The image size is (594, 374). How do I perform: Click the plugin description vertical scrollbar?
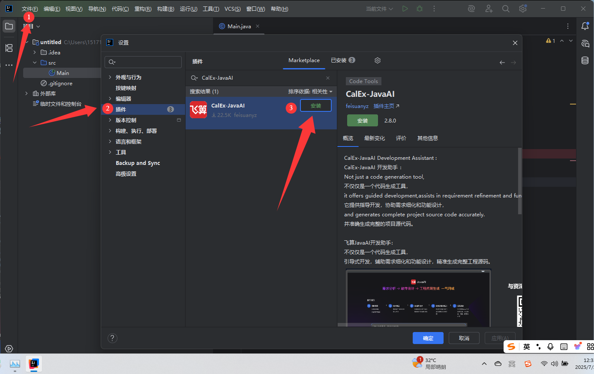coord(520,181)
